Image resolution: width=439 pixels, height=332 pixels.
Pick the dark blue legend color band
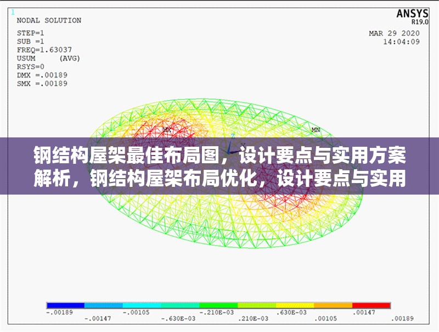click(65, 305)
